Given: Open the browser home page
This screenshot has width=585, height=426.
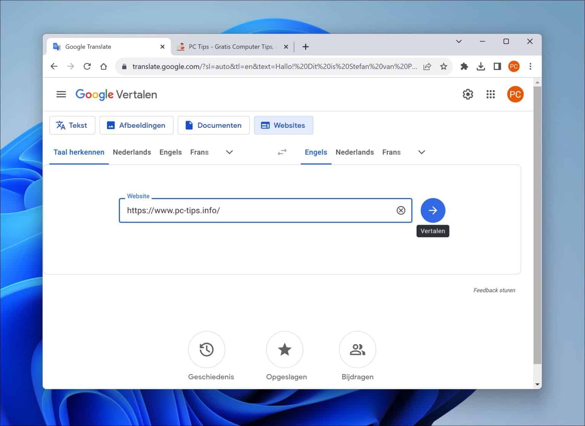Looking at the screenshot, I should coord(104,66).
